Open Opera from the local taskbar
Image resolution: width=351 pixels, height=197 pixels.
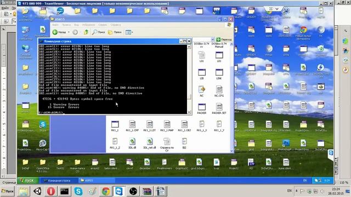click(x=51, y=191)
